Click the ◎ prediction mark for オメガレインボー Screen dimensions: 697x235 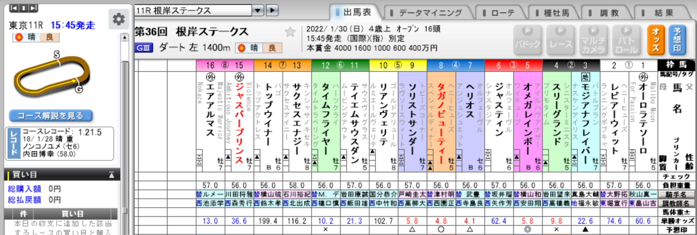click(527, 230)
